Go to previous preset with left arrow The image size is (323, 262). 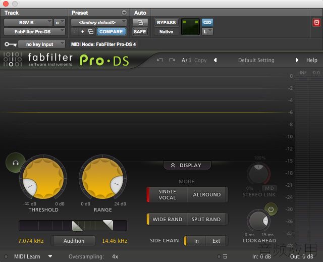[216, 60]
